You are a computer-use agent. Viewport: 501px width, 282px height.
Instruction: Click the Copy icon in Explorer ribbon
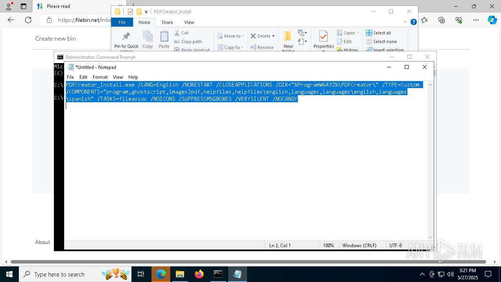[148, 40]
